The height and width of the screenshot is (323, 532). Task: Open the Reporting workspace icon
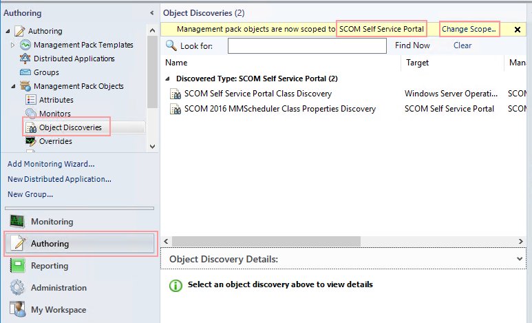coord(17,266)
